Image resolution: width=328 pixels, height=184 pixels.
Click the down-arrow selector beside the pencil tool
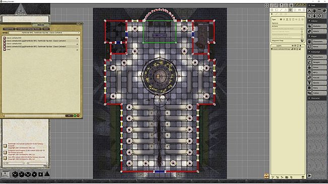click(272, 14)
